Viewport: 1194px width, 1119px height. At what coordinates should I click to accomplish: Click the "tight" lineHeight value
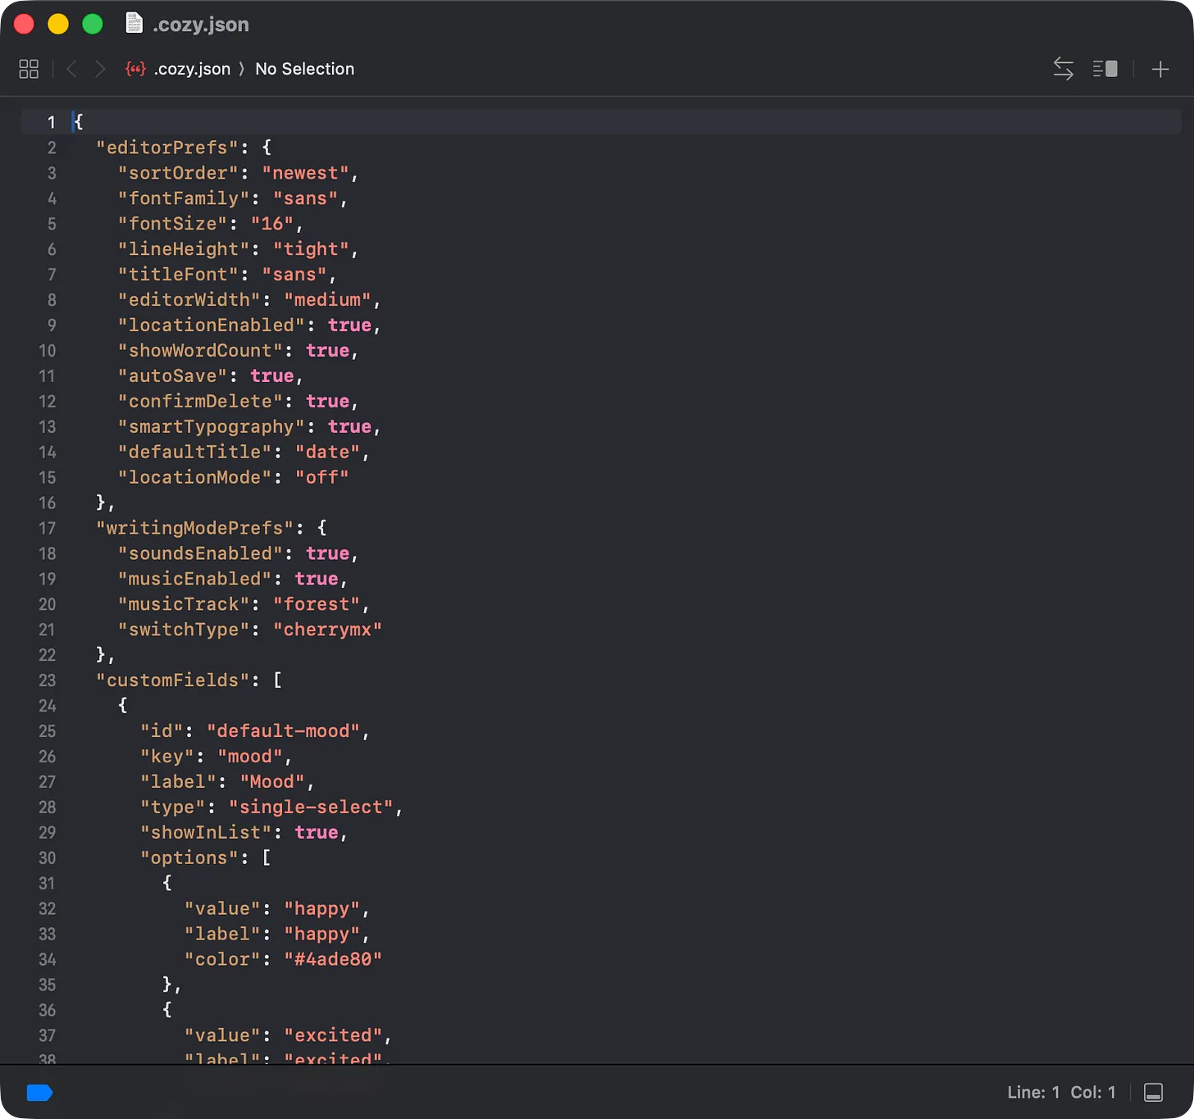(x=311, y=249)
